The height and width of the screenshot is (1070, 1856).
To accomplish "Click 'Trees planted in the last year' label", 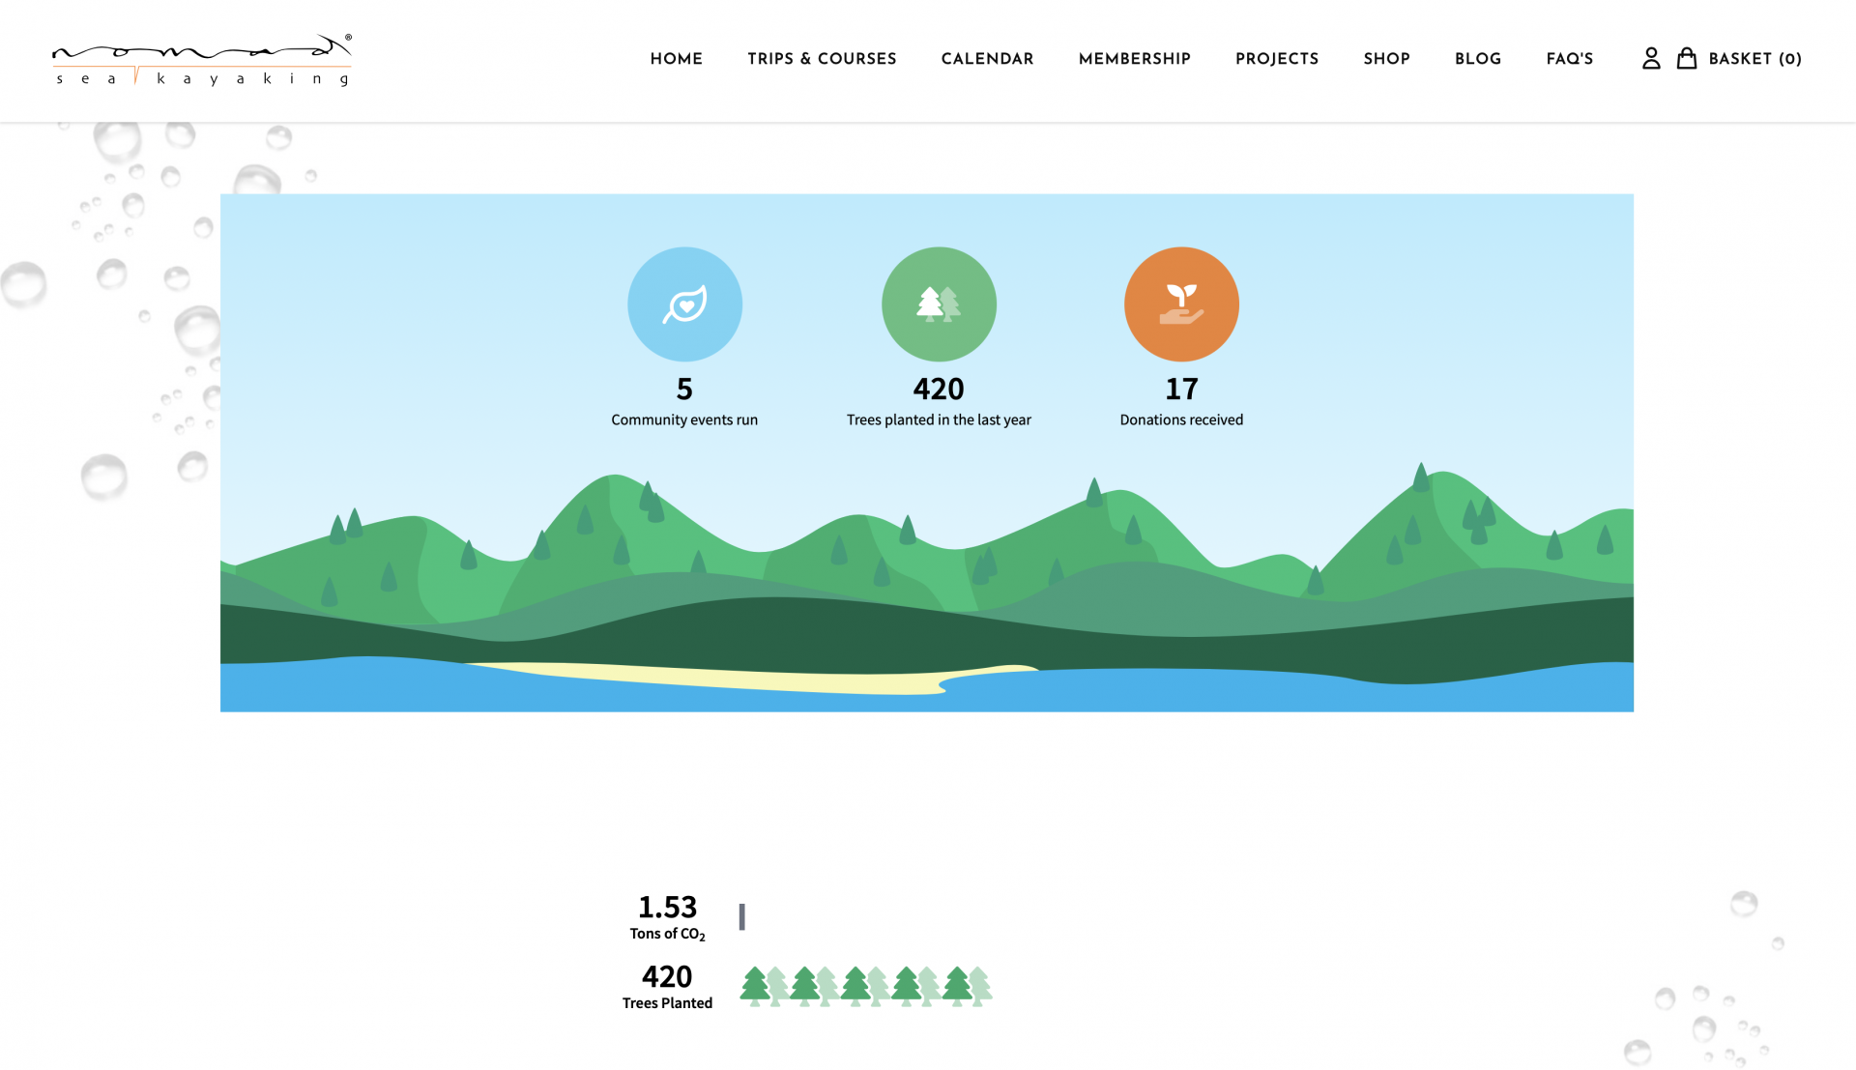I will [x=939, y=419].
